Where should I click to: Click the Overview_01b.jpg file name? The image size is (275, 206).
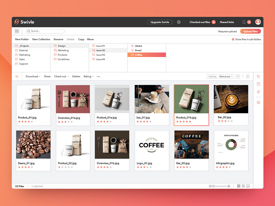(x=108, y=163)
